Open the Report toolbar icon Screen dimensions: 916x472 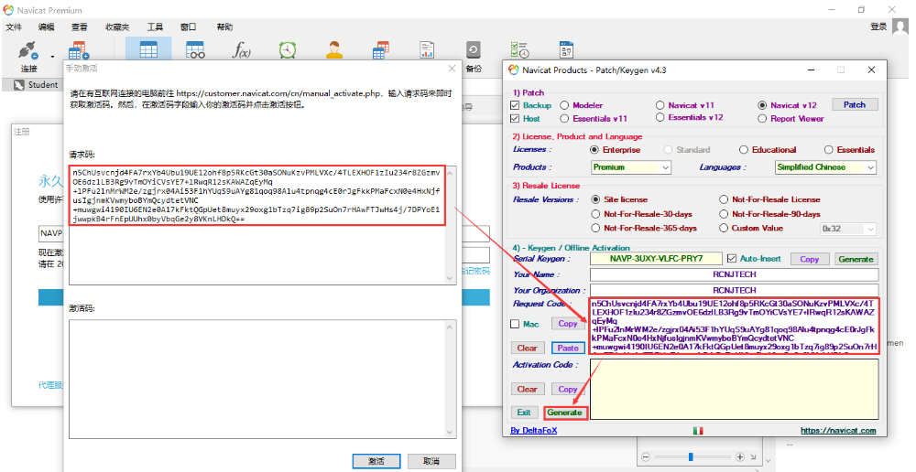click(427, 50)
